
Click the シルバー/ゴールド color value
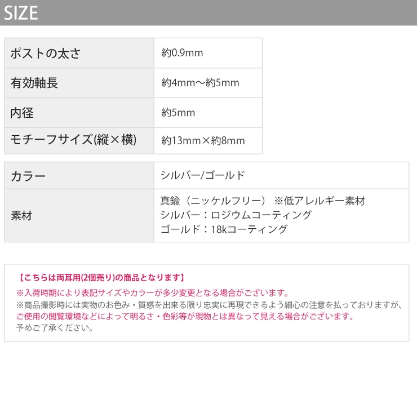point(203,175)
